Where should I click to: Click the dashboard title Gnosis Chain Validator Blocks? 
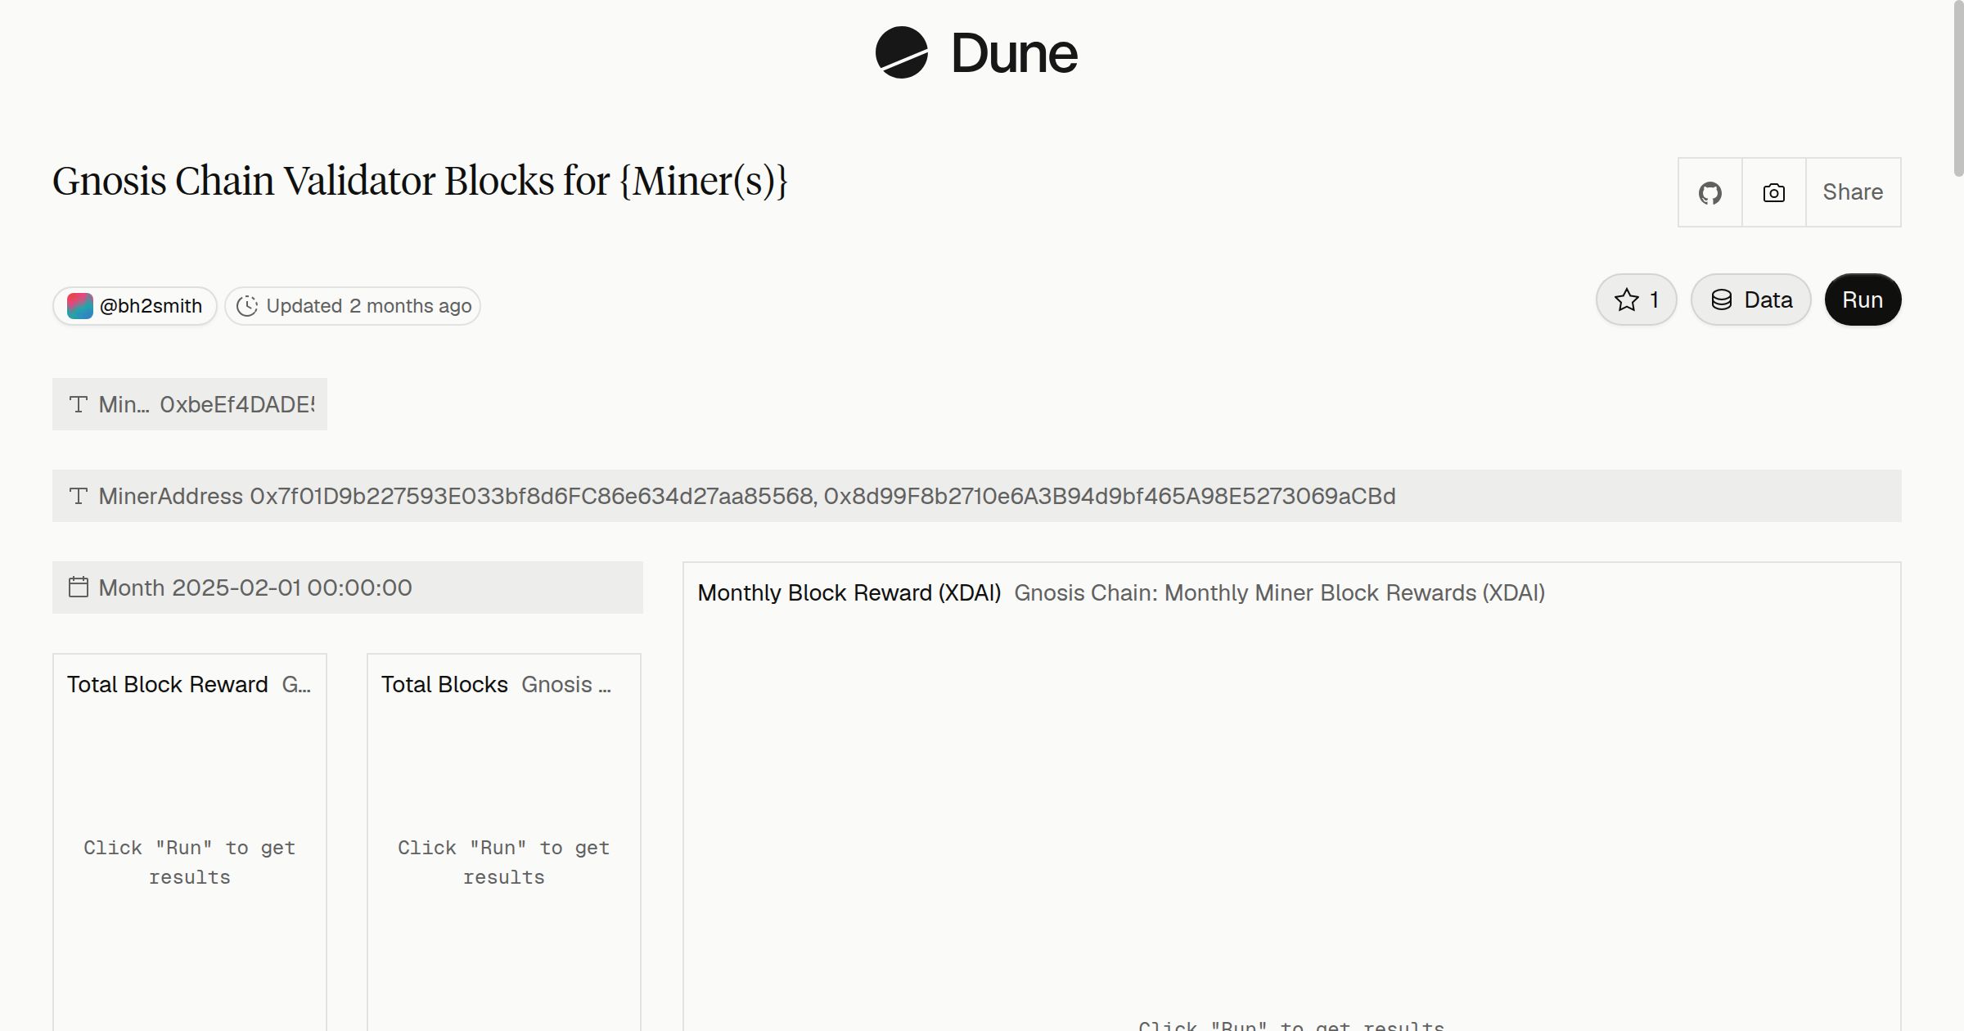click(x=420, y=181)
